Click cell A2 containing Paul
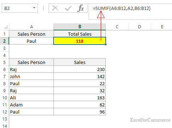The image size is (172, 128). click(31, 41)
